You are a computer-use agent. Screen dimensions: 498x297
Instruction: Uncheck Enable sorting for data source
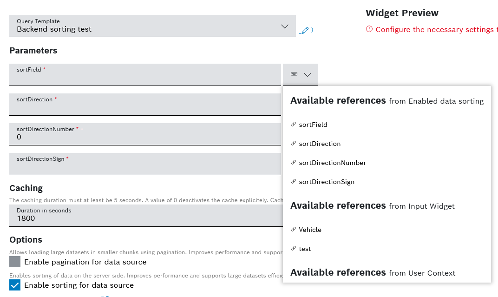pos(15,285)
